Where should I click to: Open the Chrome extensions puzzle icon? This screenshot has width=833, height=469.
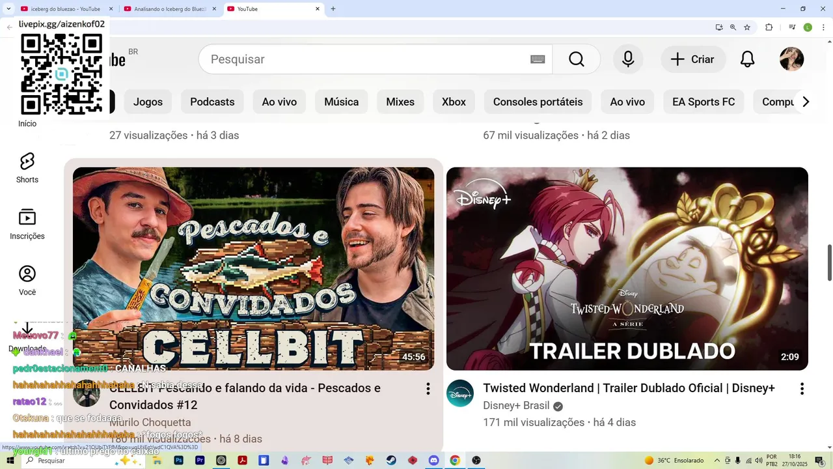point(769,27)
